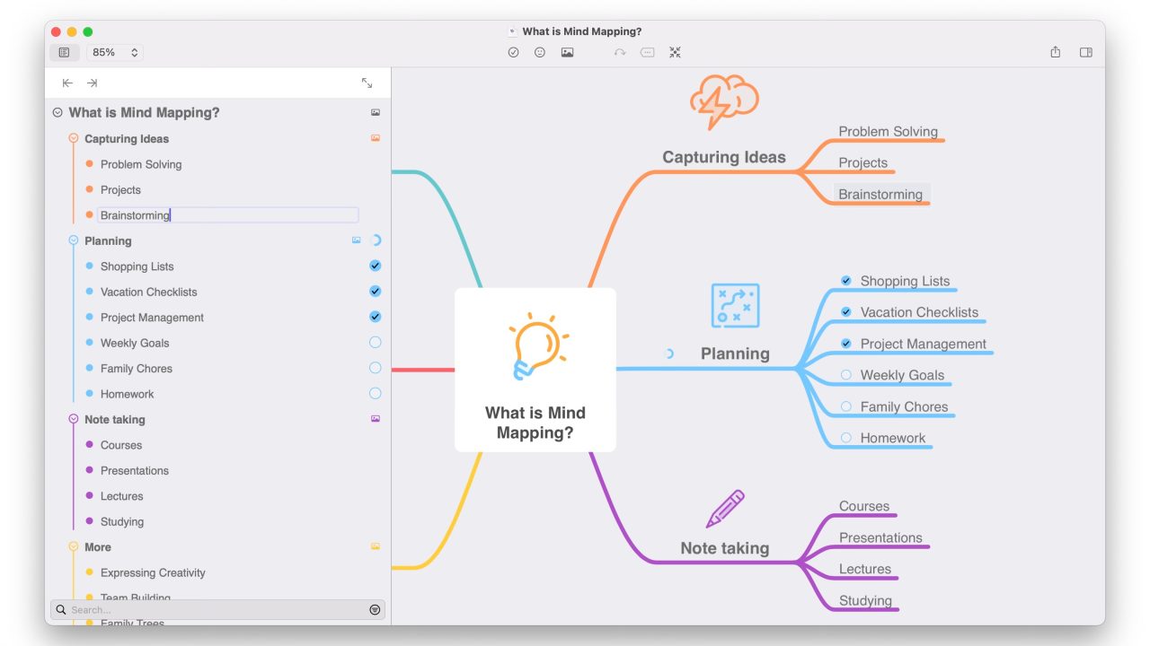Select the task checkmark icon in the toolbar
Screen dimensions: 1150x646
coord(513,52)
